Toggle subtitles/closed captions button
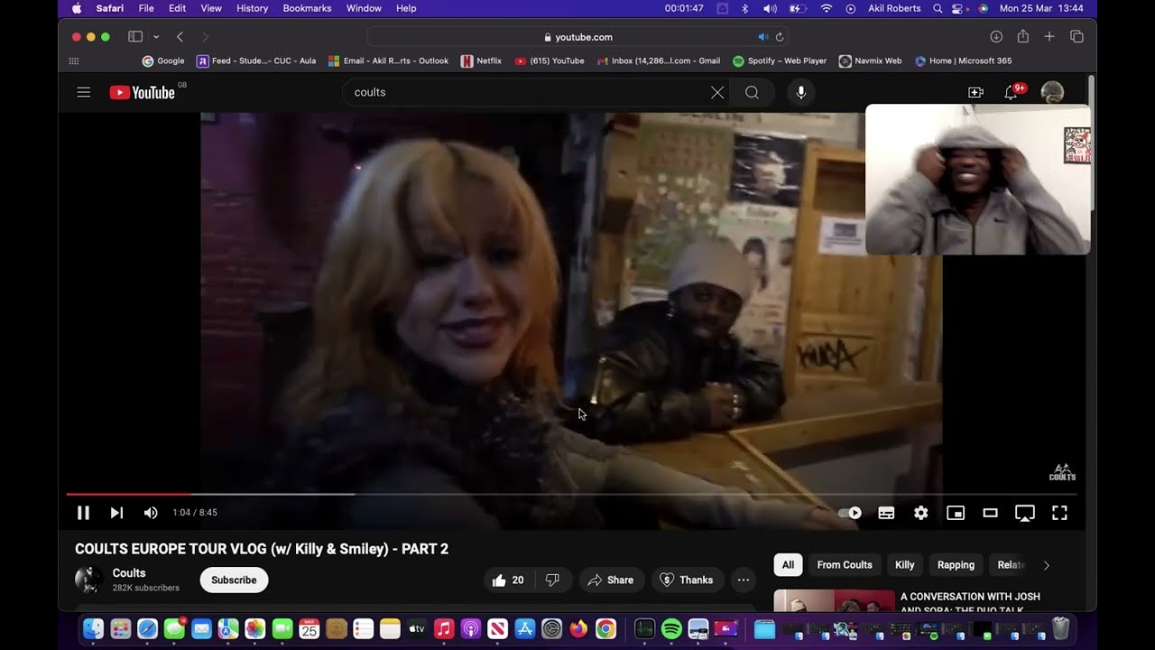This screenshot has width=1155, height=650. pos(886,513)
